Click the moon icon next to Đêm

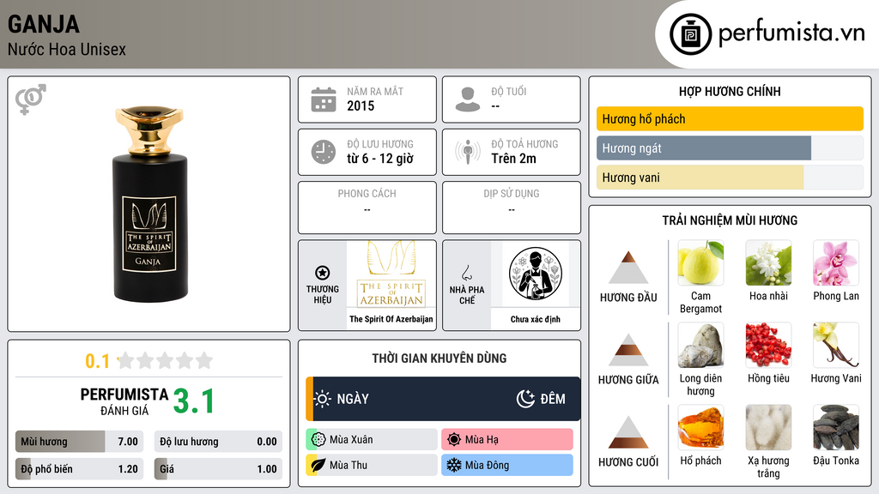pyautogui.click(x=526, y=399)
